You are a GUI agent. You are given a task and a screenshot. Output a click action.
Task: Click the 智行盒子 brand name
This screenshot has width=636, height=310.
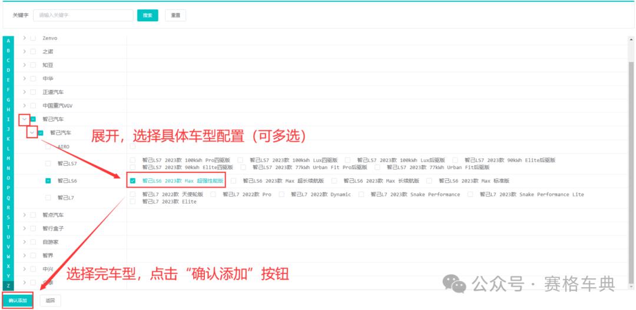pyautogui.click(x=53, y=228)
